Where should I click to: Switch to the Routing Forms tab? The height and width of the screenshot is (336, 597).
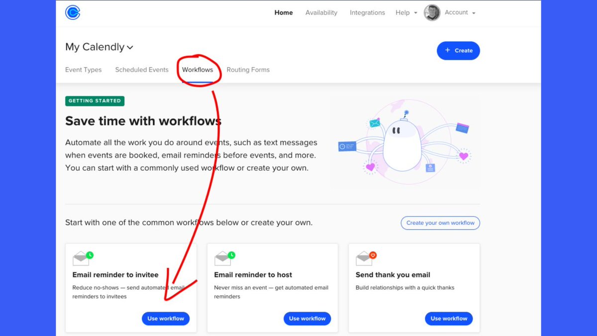[248, 70]
